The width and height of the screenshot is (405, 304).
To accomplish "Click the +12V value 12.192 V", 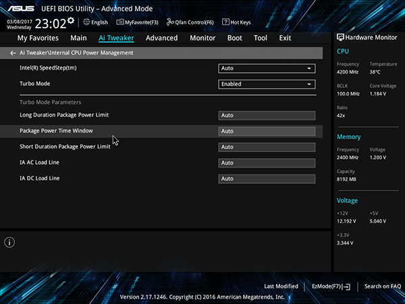I will pyautogui.click(x=346, y=222).
